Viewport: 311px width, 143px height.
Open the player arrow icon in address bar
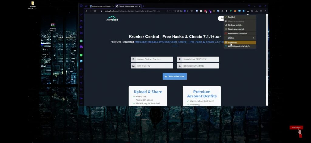click(x=188, y=11)
